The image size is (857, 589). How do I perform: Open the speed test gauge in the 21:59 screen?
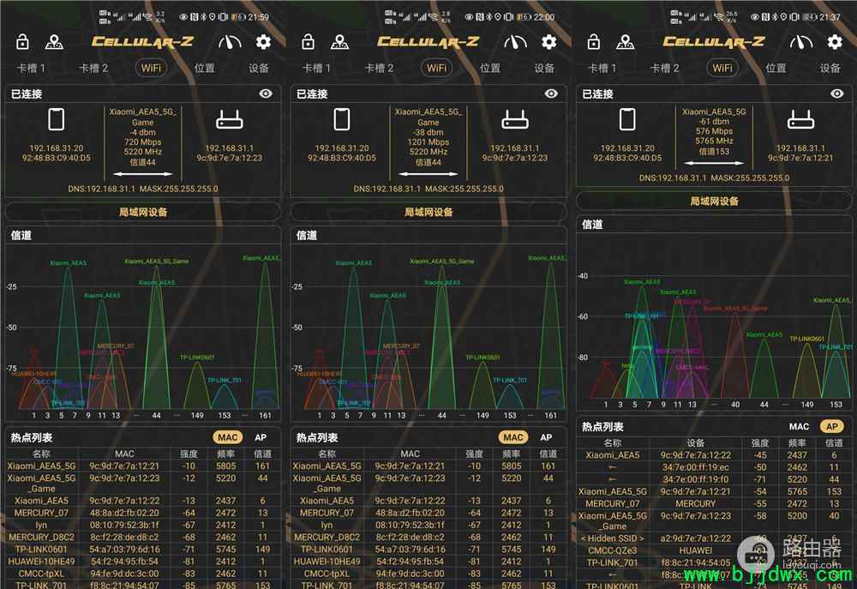click(230, 41)
